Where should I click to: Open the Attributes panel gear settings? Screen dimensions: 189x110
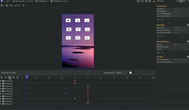tap(184, 1)
